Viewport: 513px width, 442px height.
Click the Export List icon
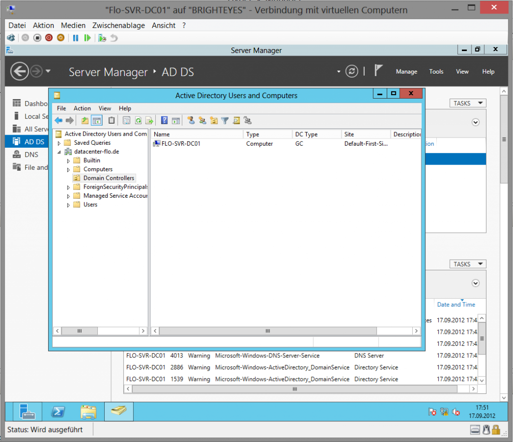click(149, 121)
